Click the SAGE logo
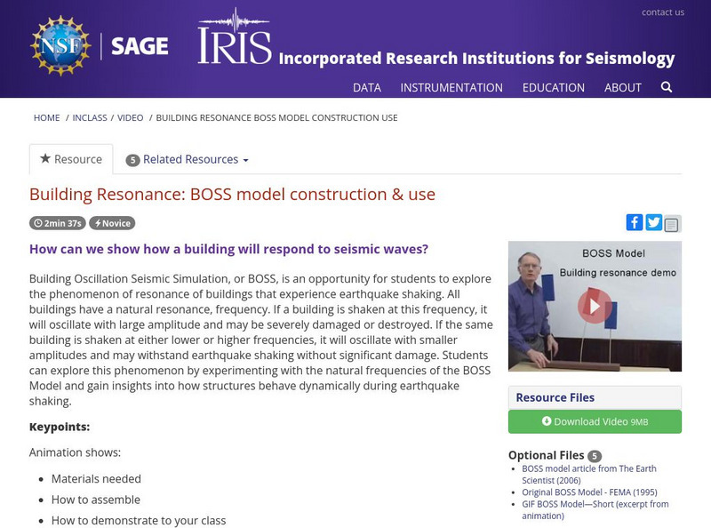 [x=140, y=44]
